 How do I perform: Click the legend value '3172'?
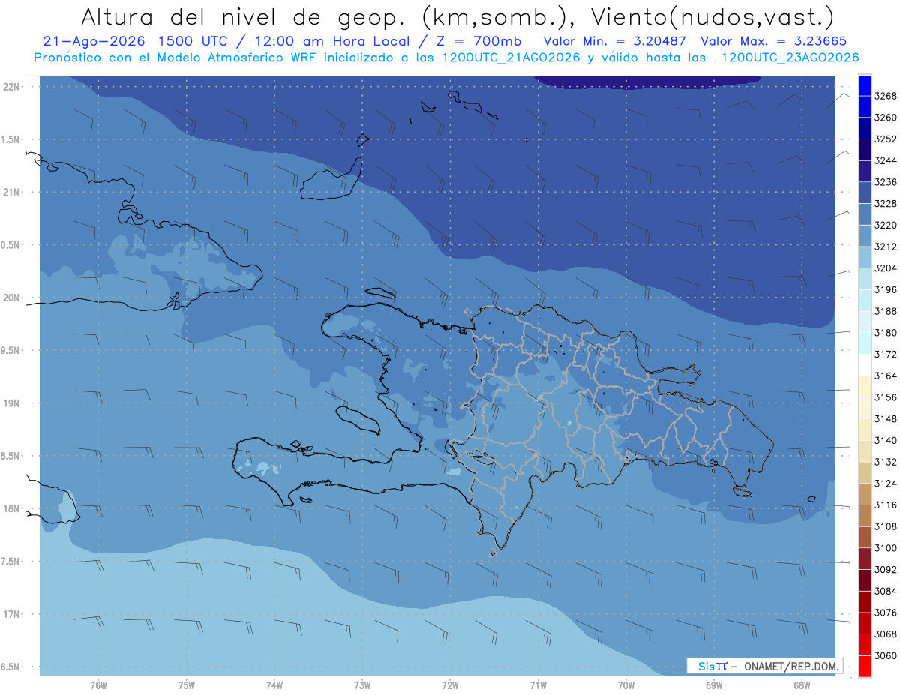click(x=886, y=354)
